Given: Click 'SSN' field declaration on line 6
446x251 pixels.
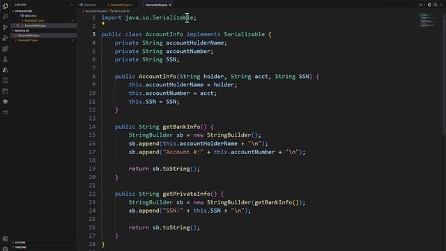Looking at the screenshot, I should (x=171, y=59).
